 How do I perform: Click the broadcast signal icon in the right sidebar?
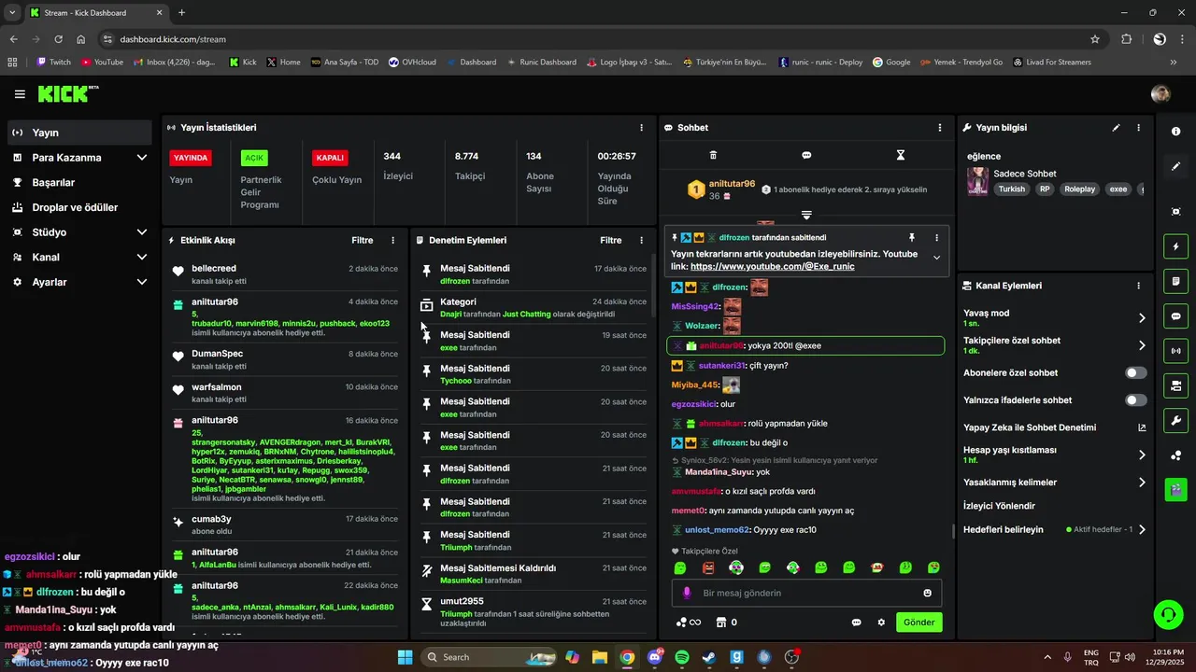[1175, 351]
